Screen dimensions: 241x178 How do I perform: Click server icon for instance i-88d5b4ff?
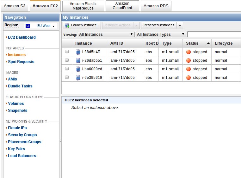78,52
